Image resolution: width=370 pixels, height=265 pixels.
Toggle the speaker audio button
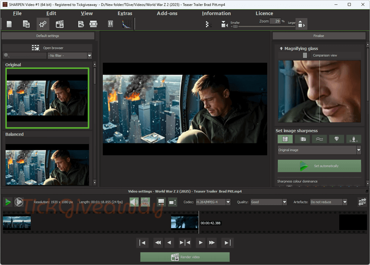coord(134,202)
